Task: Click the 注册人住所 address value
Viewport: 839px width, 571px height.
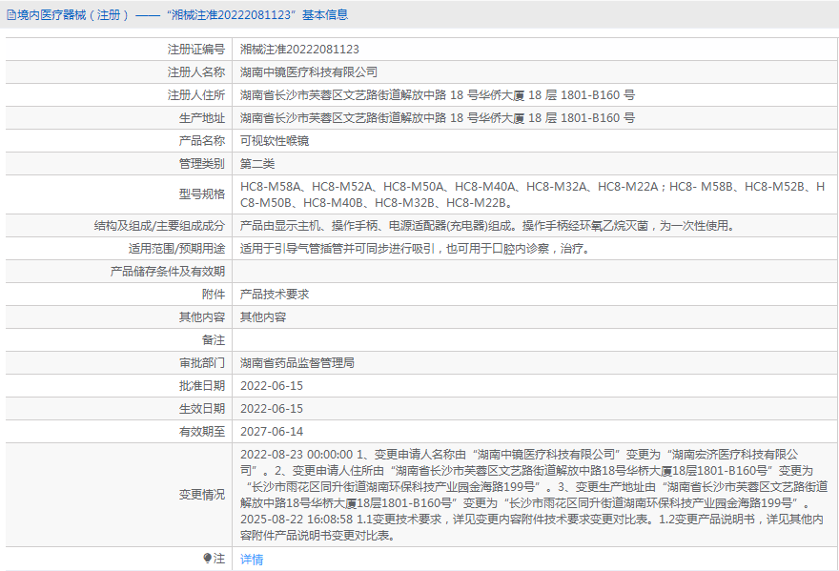Action: pyautogui.click(x=438, y=94)
